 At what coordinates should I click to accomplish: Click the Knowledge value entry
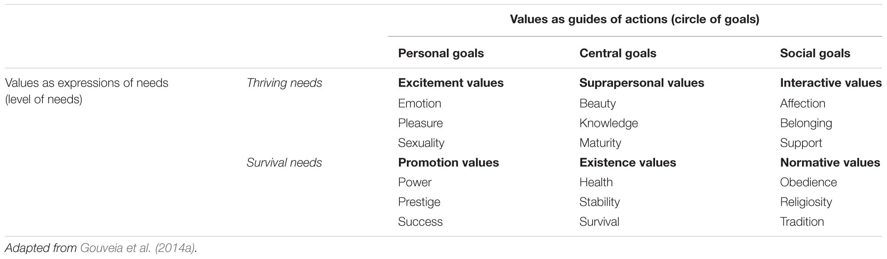(608, 123)
